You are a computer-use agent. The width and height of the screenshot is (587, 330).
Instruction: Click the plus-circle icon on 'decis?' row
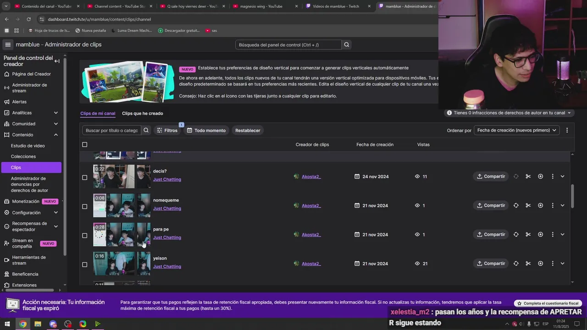coord(540,176)
